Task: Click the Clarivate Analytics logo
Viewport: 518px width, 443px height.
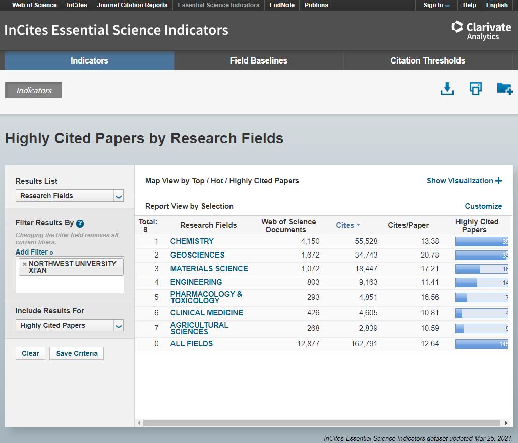Action: pyautogui.click(x=481, y=30)
